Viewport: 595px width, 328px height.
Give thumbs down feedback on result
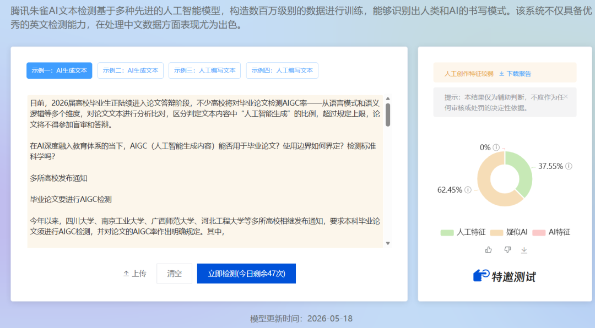[x=507, y=249]
